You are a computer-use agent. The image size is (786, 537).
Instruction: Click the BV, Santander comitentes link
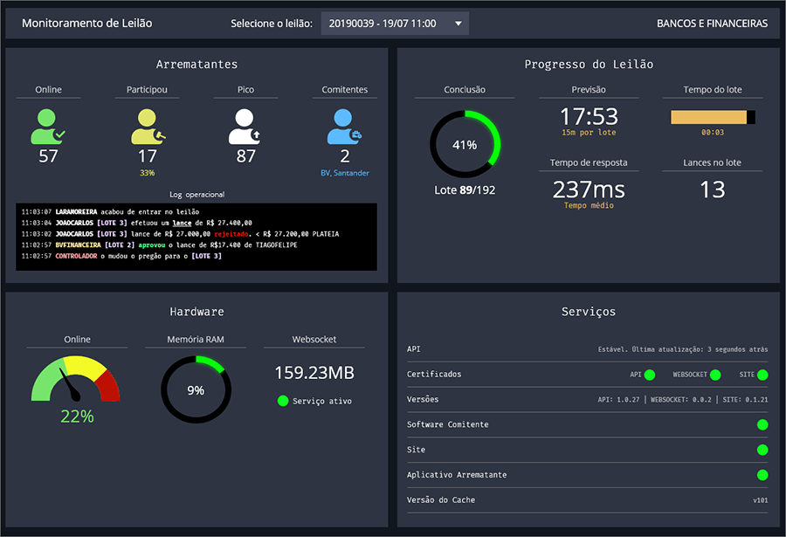coord(344,173)
